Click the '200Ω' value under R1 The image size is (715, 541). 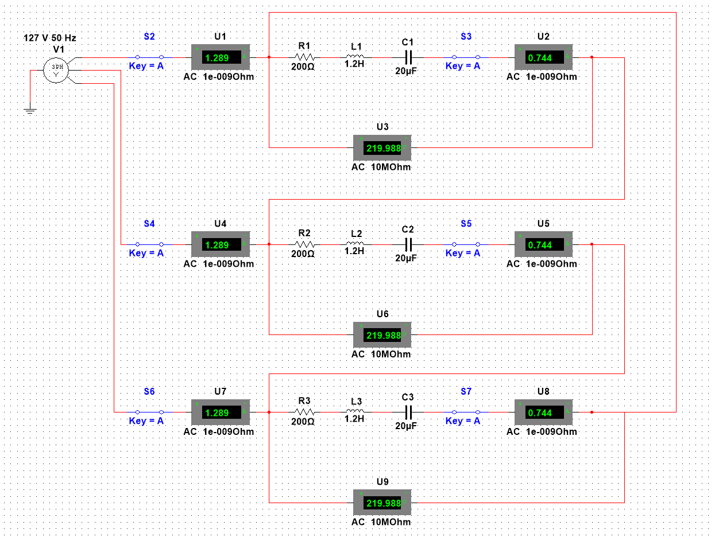pyautogui.click(x=303, y=67)
